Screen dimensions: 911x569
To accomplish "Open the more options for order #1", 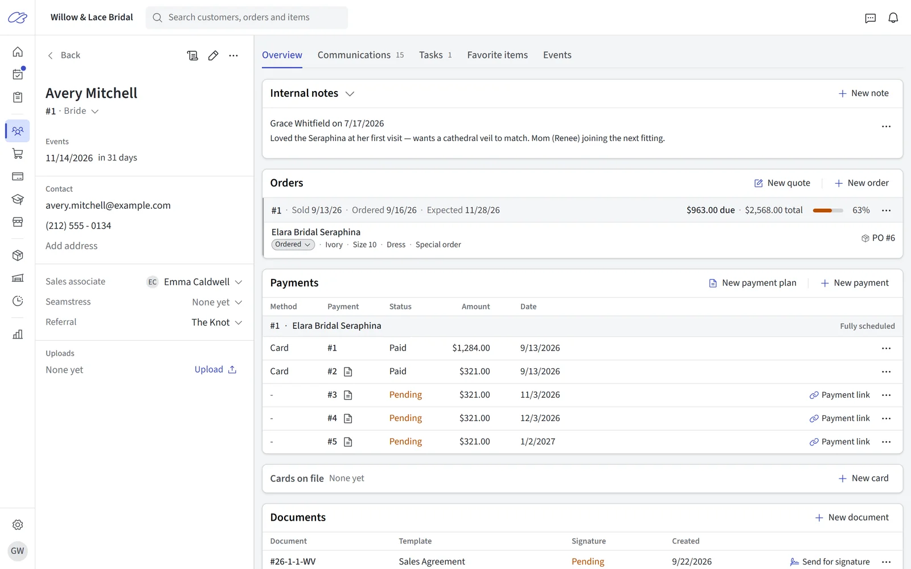I will pyautogui.click(x=886, y=211).
